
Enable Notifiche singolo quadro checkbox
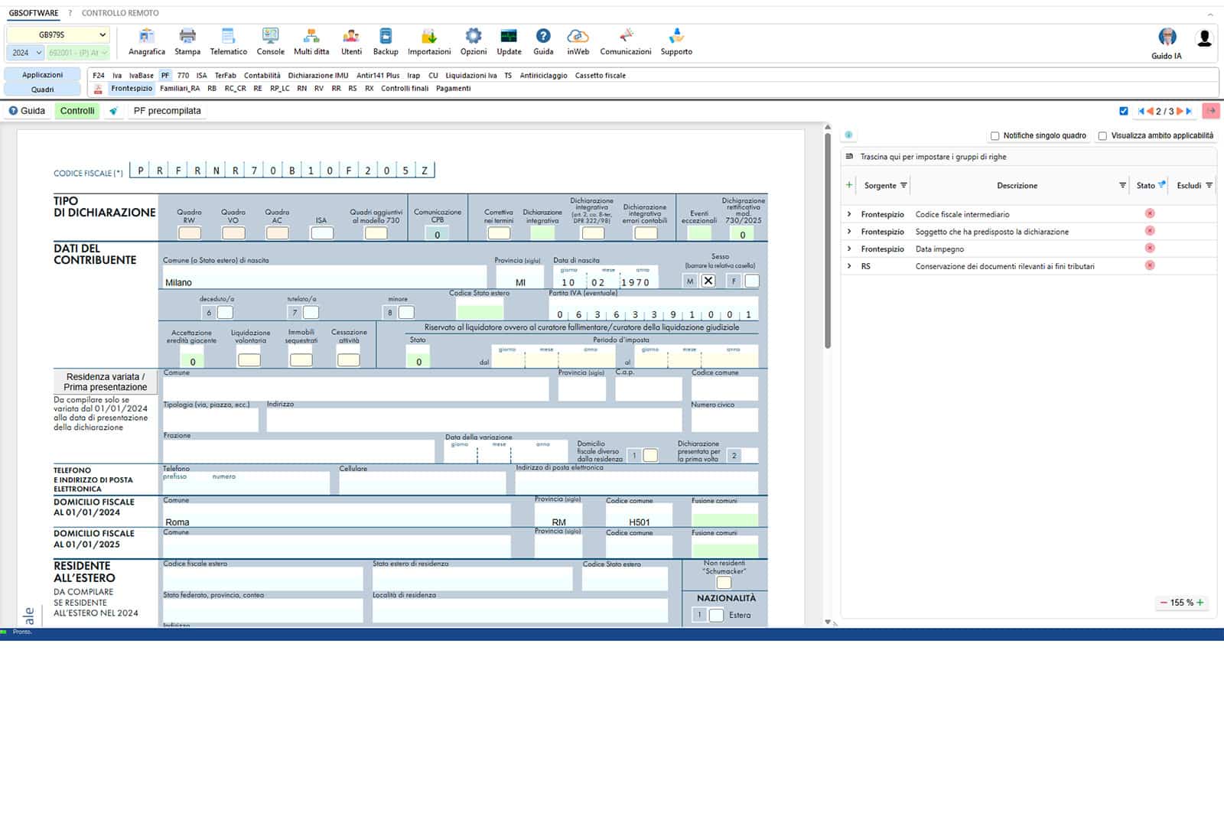pyautogui.click(x=995, y=136)
